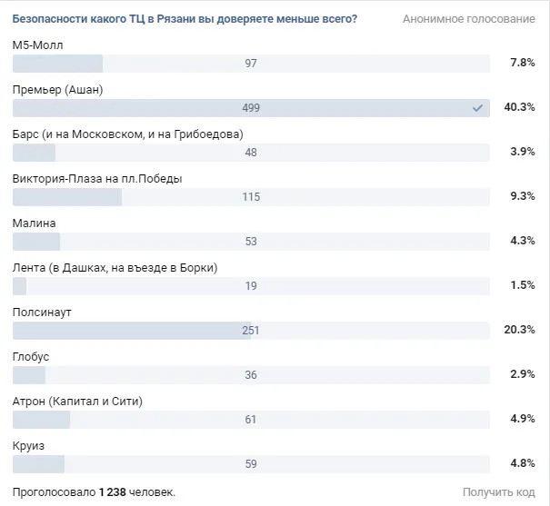Select the Малина poll bar
This screenshot has height=506, width=550.
(x=251, y=242)
